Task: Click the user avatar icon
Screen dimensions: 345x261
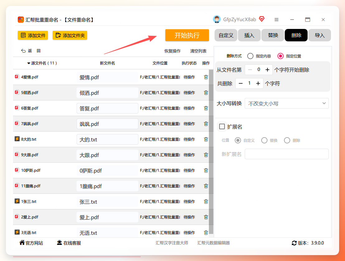Action: coord(217,19)
